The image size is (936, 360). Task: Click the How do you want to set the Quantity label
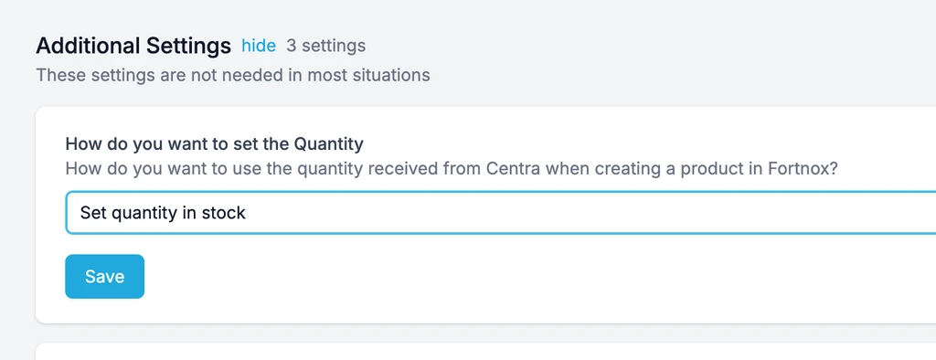tap(214, 143)
